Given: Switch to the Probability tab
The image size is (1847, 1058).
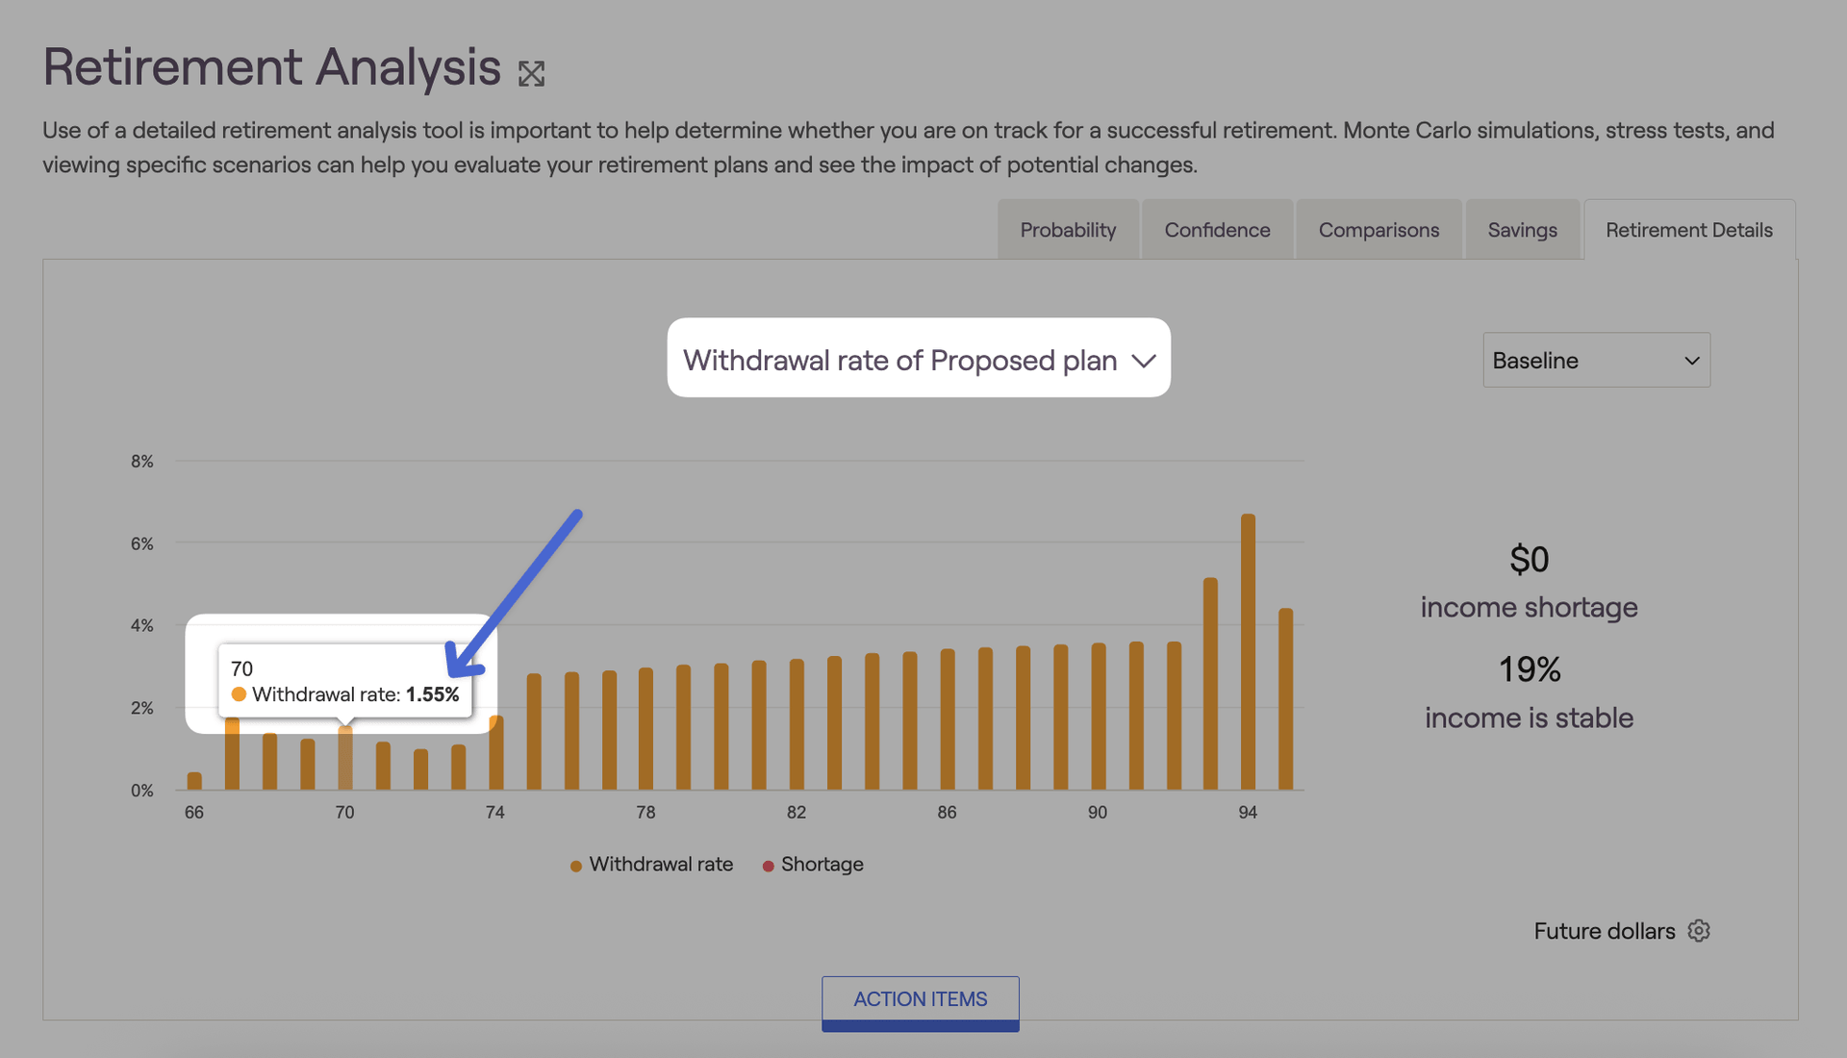Looking at the screenshot, I should (1068, 230).
